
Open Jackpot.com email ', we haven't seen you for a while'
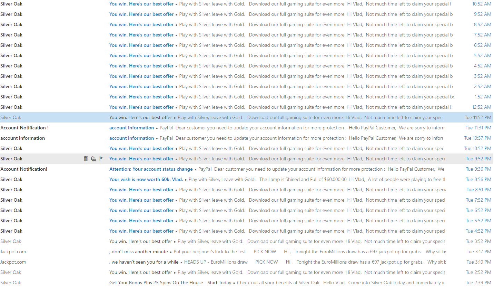click(247, 262)
